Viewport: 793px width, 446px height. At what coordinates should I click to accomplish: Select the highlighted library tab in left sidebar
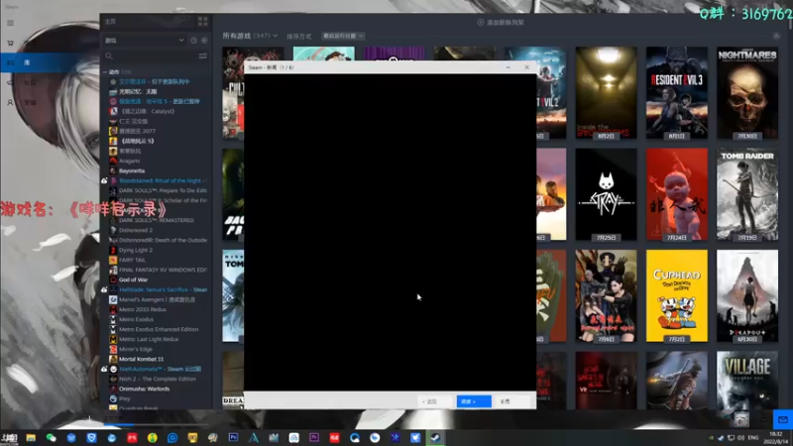(x=50, y=62)
